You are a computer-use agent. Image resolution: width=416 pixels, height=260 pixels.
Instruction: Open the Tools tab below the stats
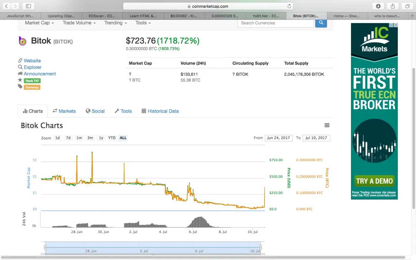coord(123,111)
